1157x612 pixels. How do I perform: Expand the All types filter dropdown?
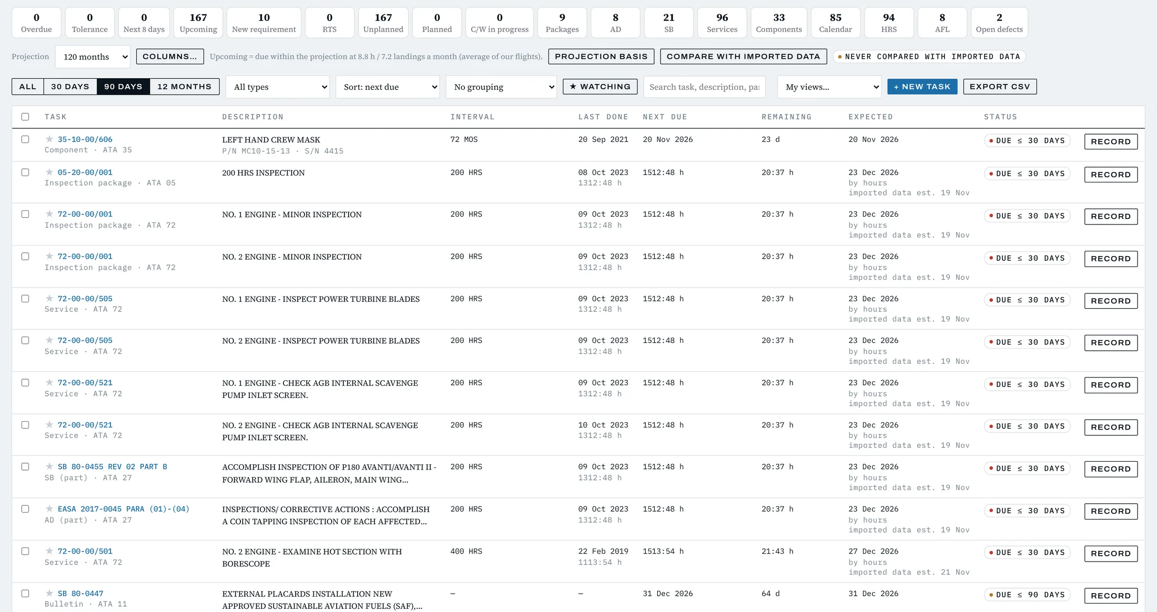[x=278, y=87]
